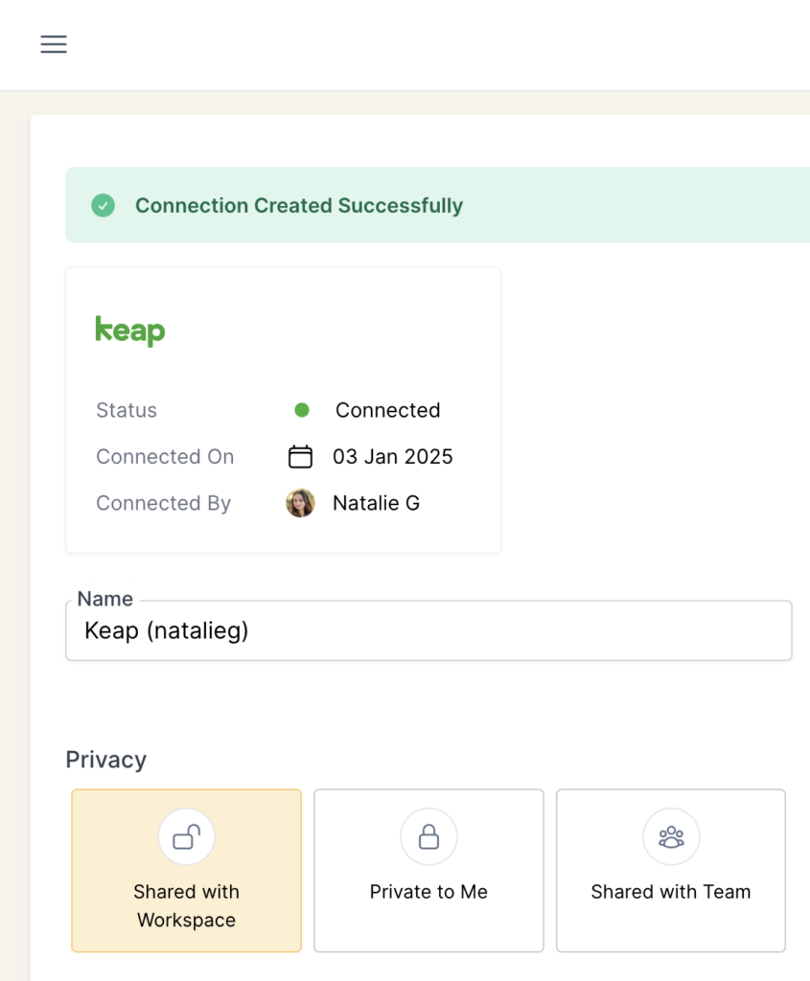The image size is (810, 981).
Task: Click the Connected By label
Action: pyautogui.click(x=163, y=502)
